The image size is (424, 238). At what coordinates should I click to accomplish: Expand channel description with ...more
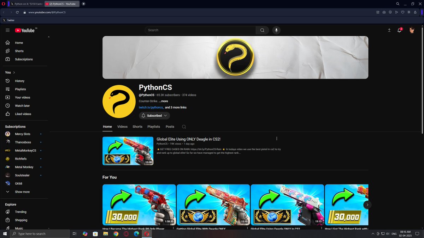pos(163,101)
